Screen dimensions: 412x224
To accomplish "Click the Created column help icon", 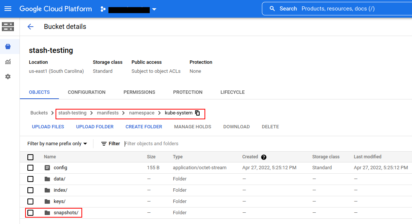I will [x=264, y=157].
